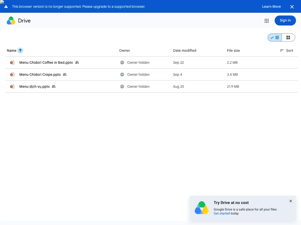Click the 3.4 MB file size
The image size is (301, 225).
click(232, 74)
